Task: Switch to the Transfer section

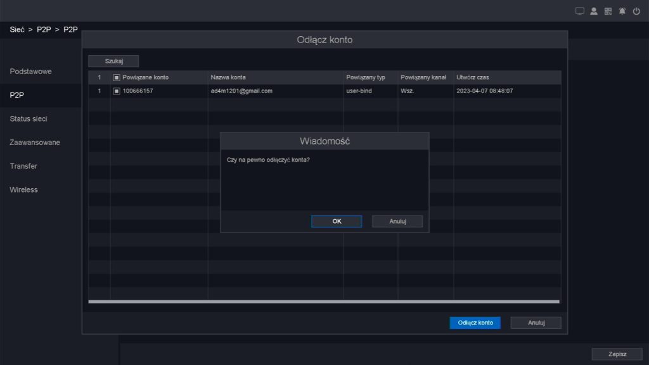Action: [23, 166]
